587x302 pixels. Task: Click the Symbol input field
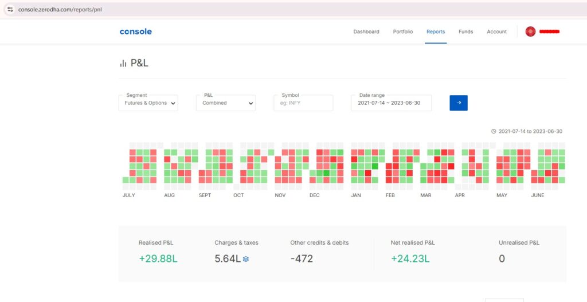click(x=303, y=103)
